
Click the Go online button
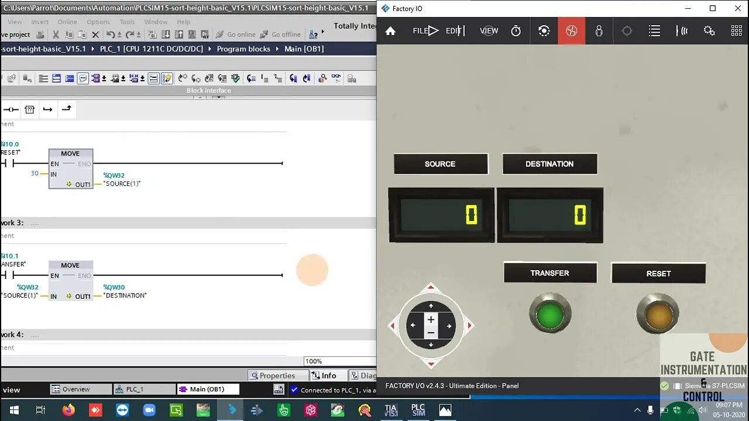pos(235,34)
